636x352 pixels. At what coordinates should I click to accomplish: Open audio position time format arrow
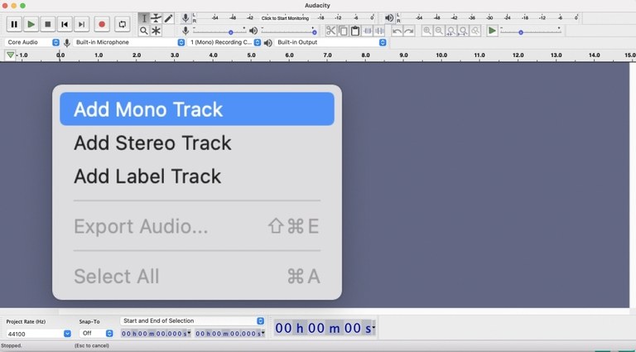(373, 328)
